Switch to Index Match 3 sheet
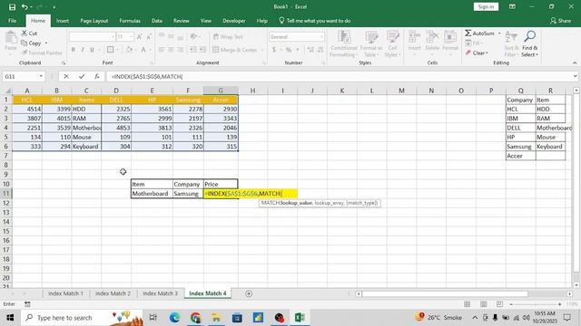 pos(160,293)
